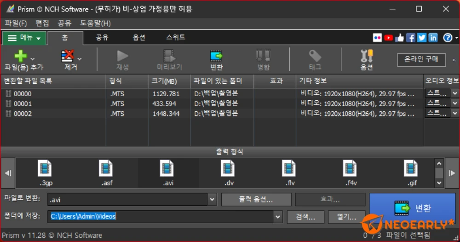Click the large blue 변환 button

pos(412,208)
